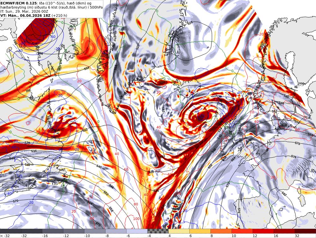The width and height of the screenshot is (316, 238).
Task: Choose the legend swatch between -12 and -10
Action: pyautogui.click(x=74, y=231)
